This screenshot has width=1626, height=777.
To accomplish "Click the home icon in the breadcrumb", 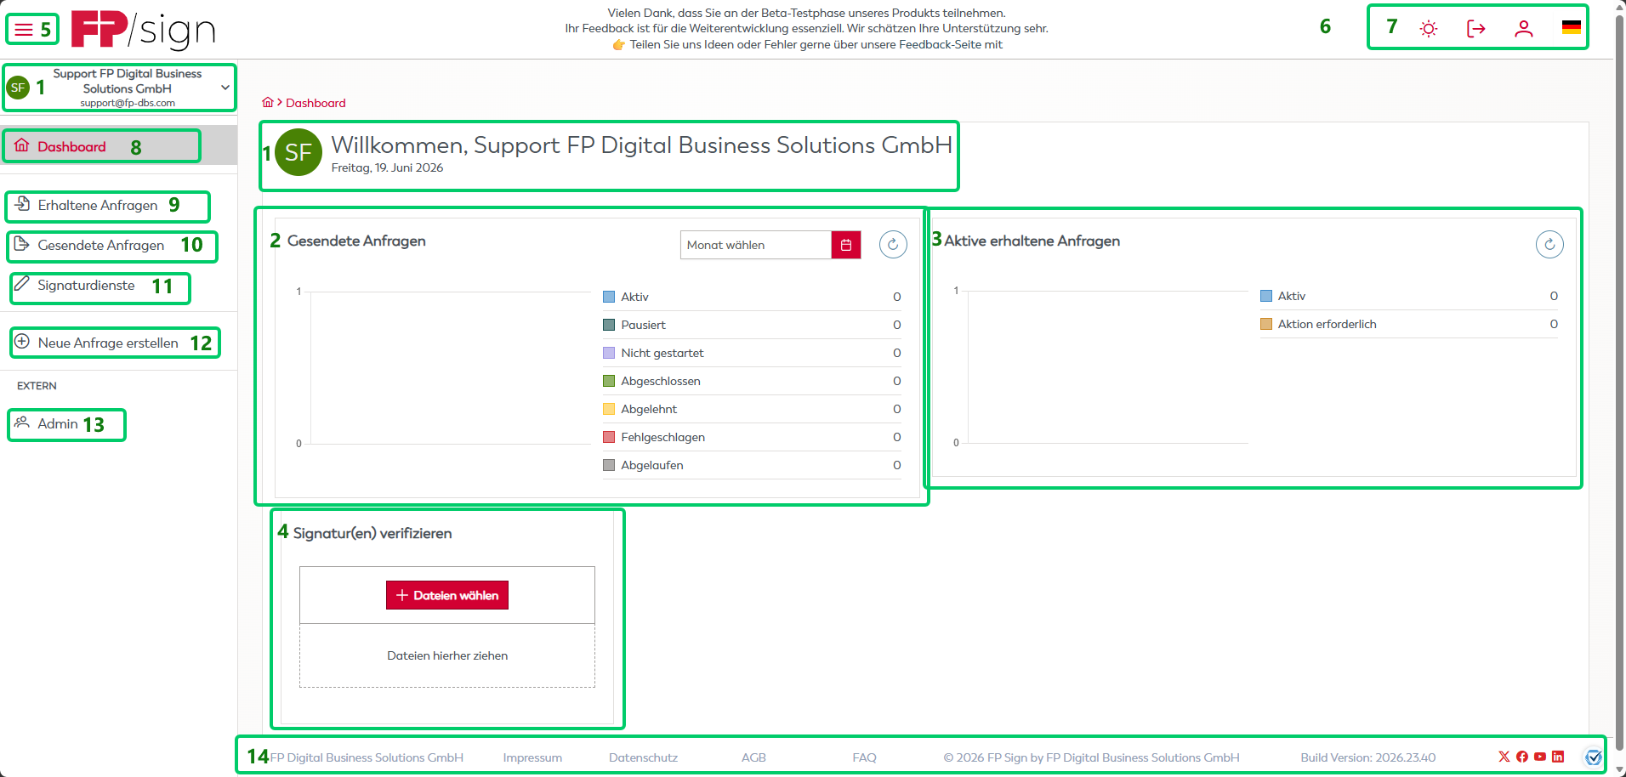I will click(x=268, y=103).
